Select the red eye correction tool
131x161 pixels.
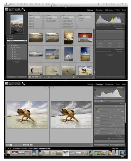102,101
